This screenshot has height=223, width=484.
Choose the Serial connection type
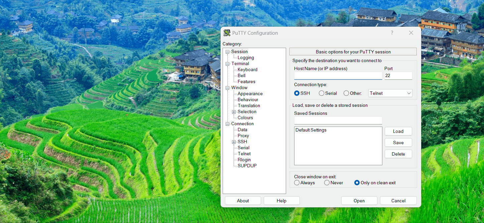[322, 93]
